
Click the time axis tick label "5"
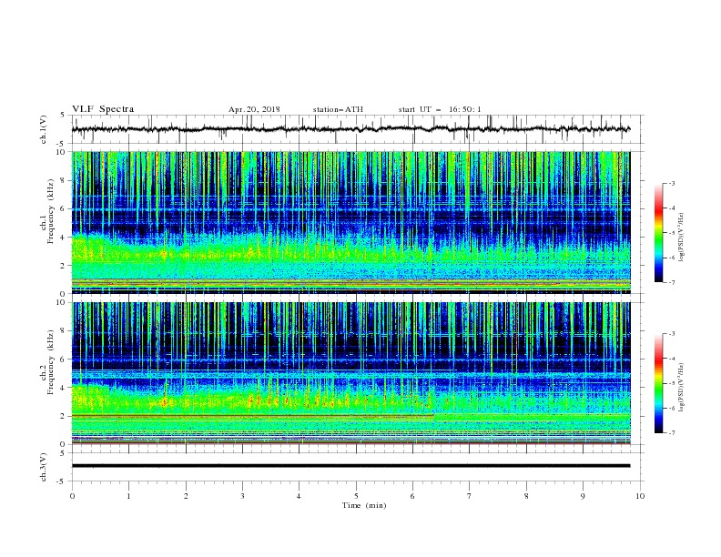356,496
